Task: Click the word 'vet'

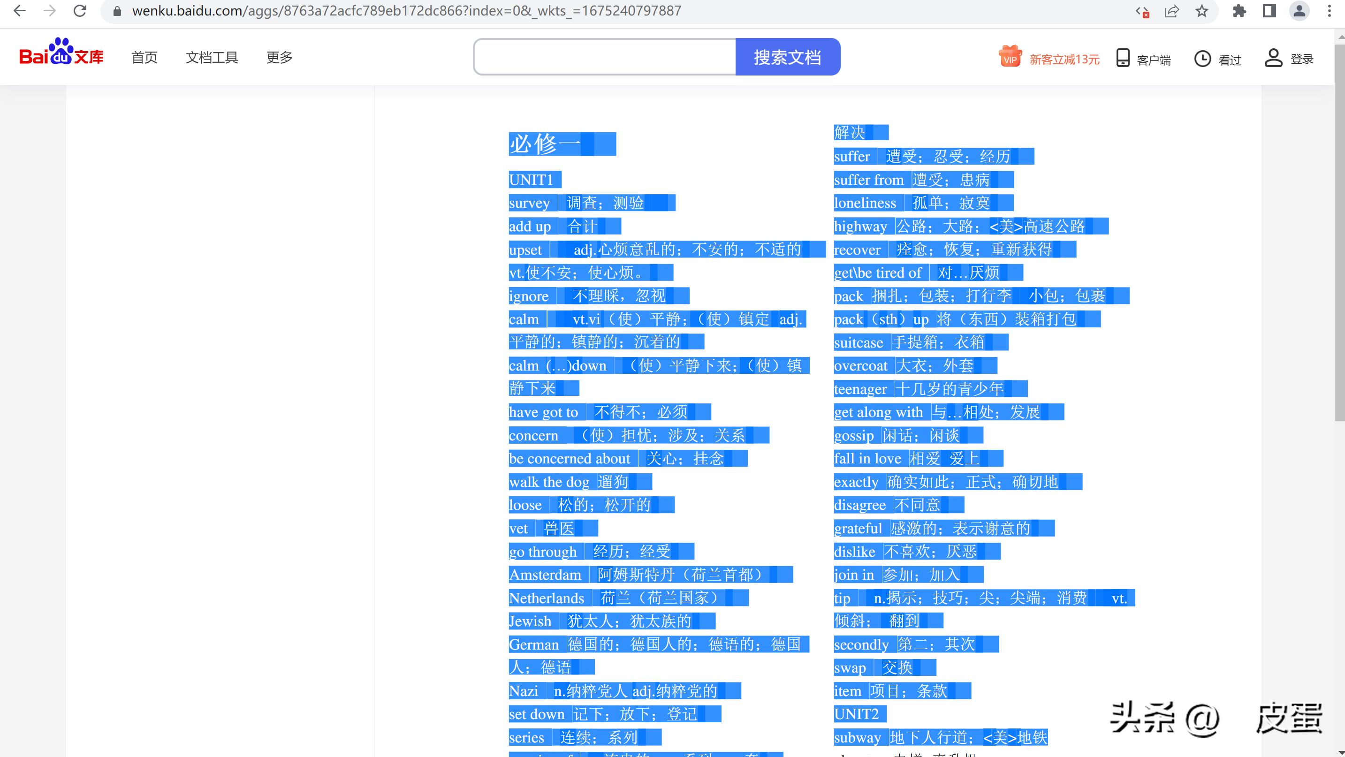Action: (x=518, y=528)
